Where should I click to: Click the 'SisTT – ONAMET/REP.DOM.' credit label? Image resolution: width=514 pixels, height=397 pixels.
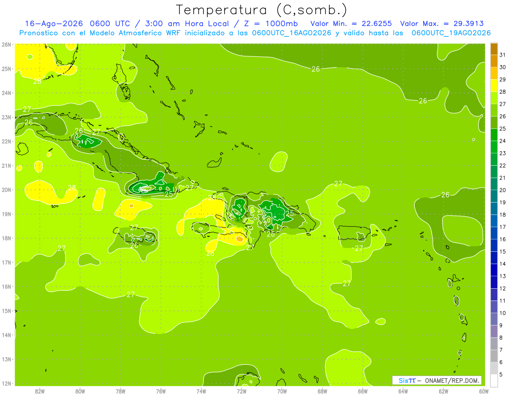pos(437,380)
